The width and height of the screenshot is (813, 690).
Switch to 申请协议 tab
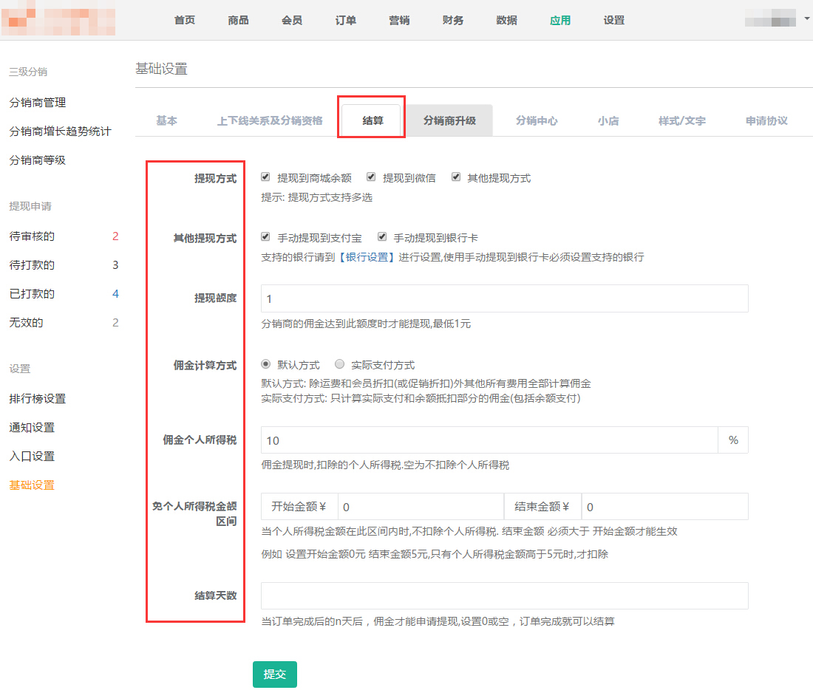click(766, 120)
